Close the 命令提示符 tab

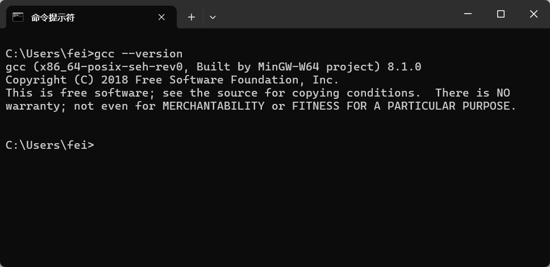[x=161, y=17]
